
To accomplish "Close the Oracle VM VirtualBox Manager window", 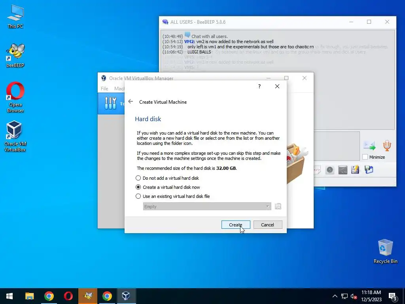I will [305, 78].
